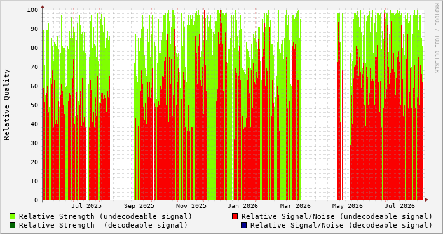443x234 pixels.
Task: Click the dark green decodeable strength legend swatch
Action: coord(13,225)
